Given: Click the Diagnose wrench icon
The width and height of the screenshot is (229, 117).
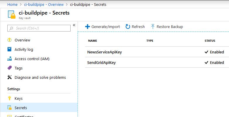Looking at the screenshot, I should click(9, 77).
